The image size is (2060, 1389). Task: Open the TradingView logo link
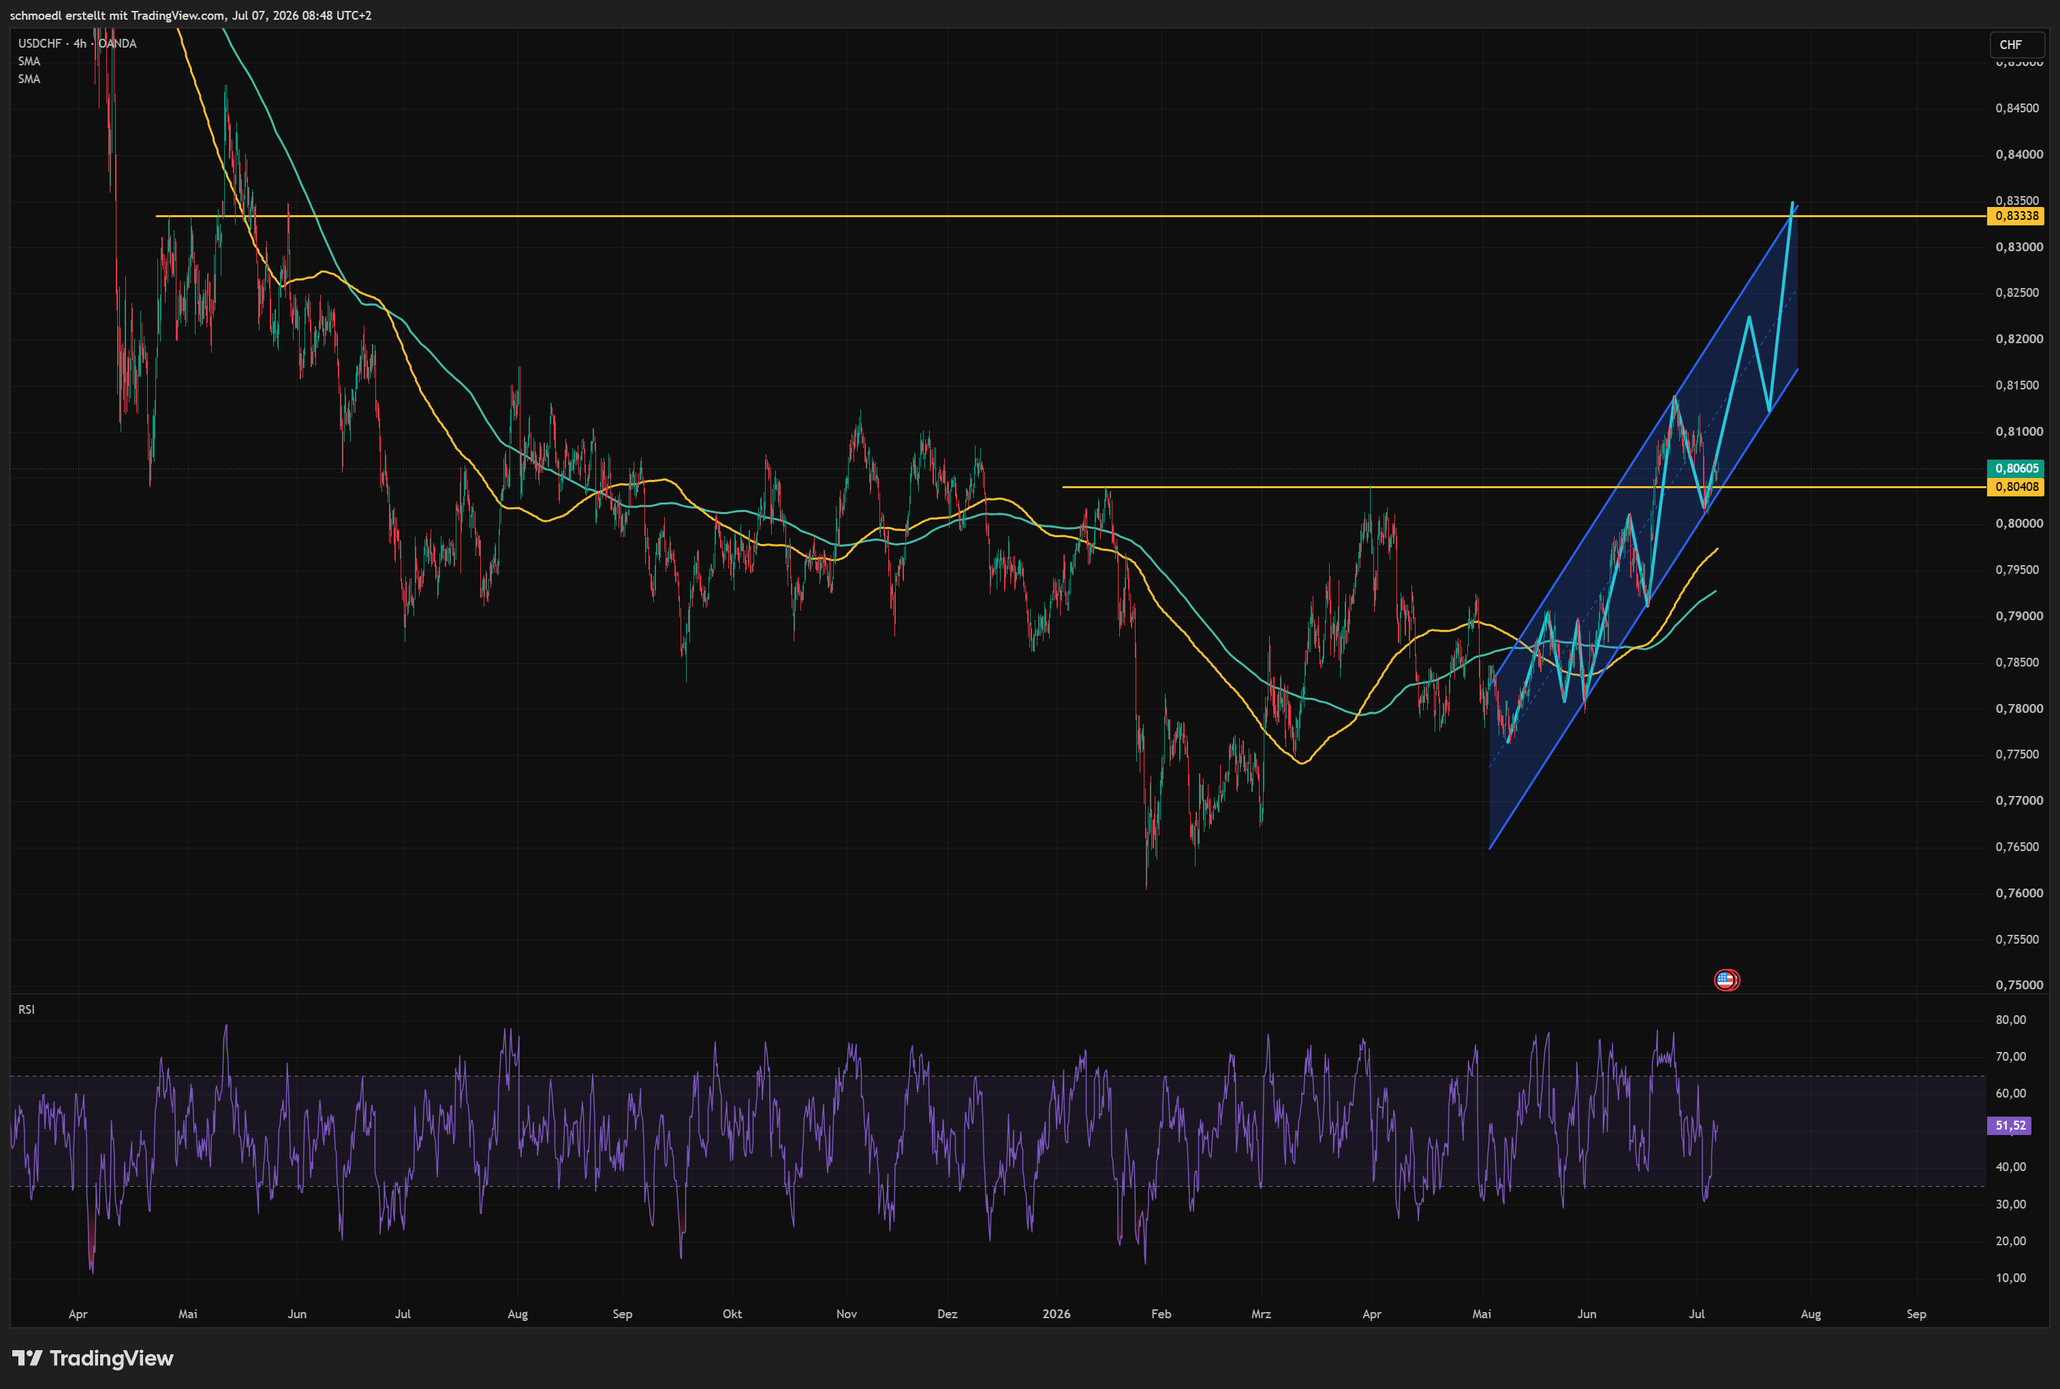coord(93,1358)
